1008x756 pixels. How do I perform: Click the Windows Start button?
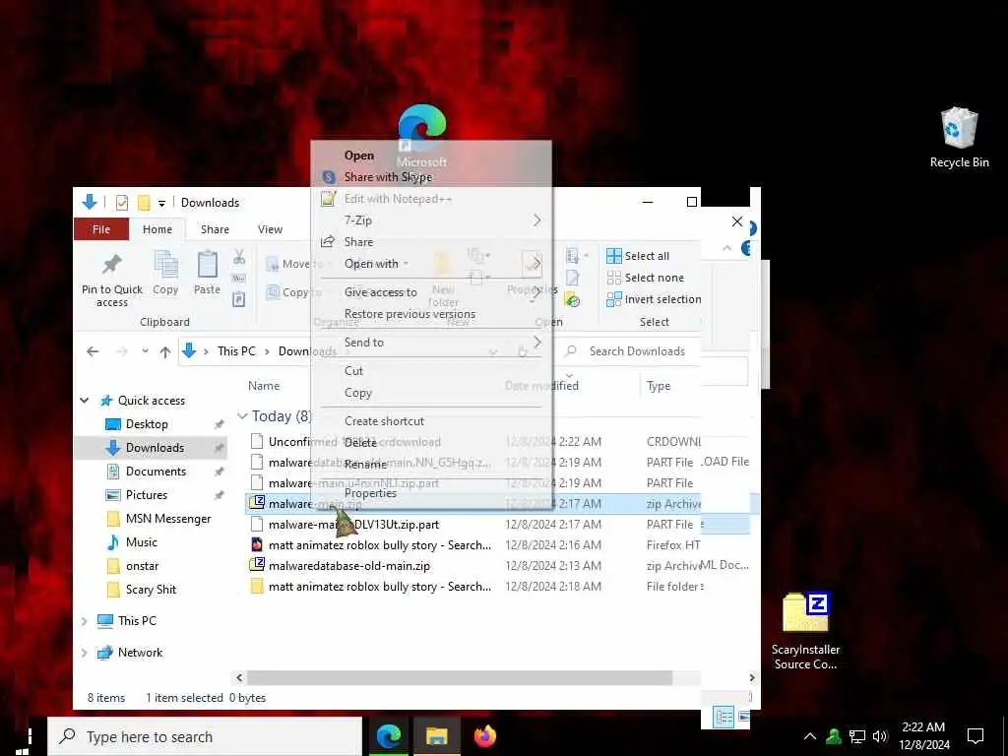point(22,742)
